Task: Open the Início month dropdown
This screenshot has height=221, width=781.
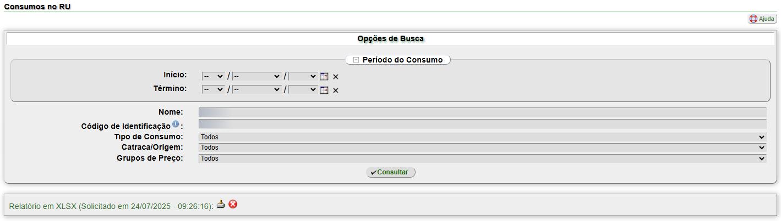Action: coord(257,76)
